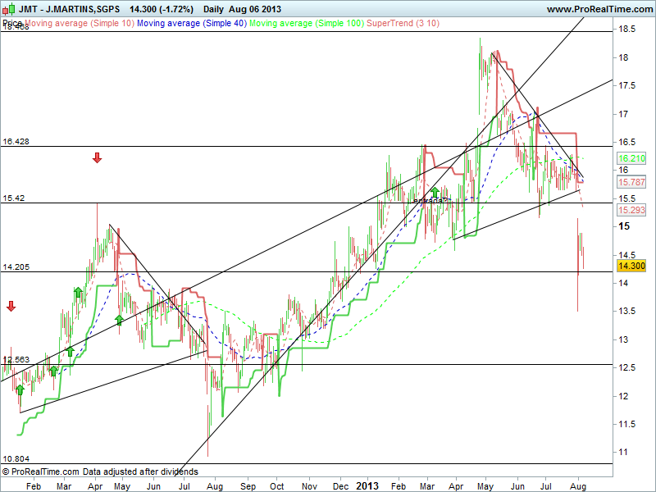Select the 'Moving average (Simple 100)' legend entry
Image resolution: width=656 pixels, height=492 pixels.
click(307, 24)
